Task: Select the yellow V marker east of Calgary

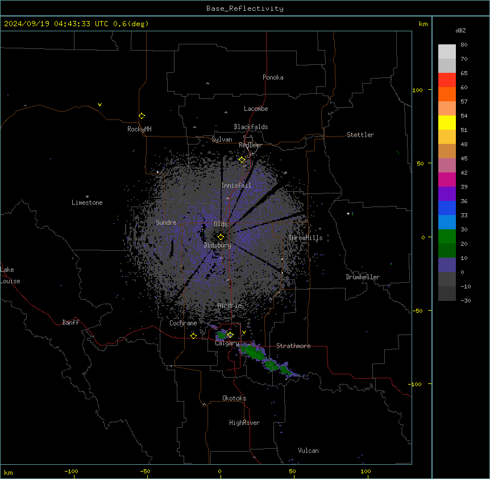Action: coord(244,332)
